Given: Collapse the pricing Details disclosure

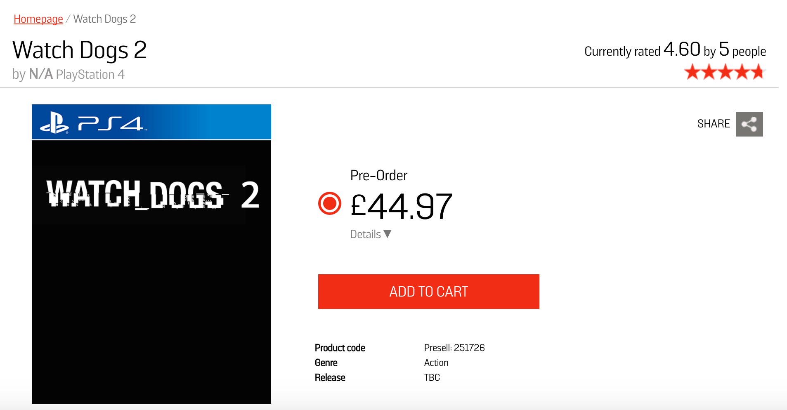Looking at the screenshot, I should [370, 234].
